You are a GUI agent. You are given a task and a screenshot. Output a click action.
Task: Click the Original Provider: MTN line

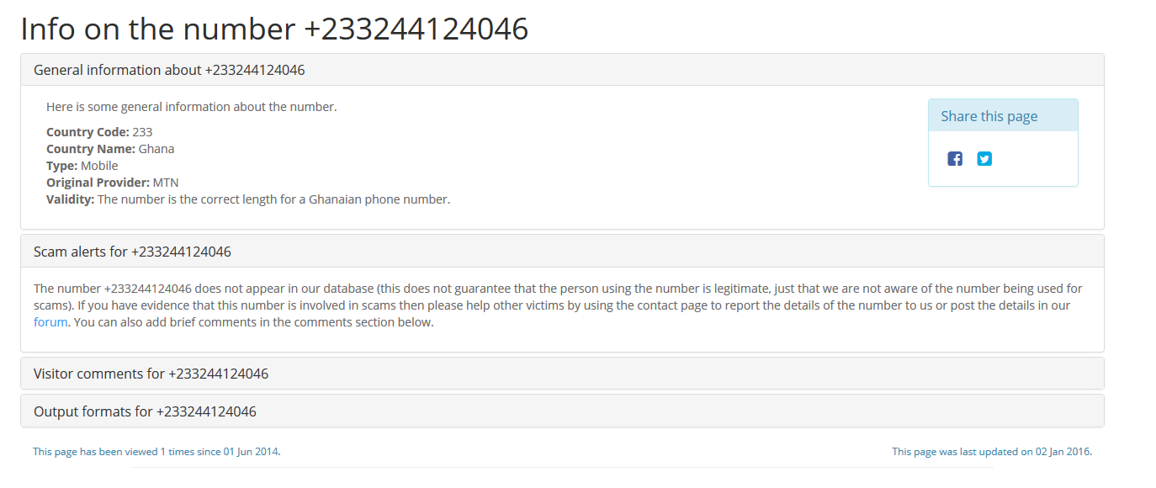113,183
